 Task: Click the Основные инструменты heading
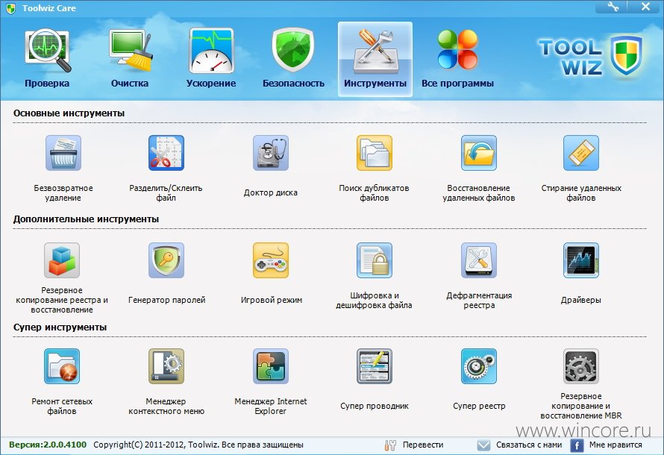click(69, 113)
